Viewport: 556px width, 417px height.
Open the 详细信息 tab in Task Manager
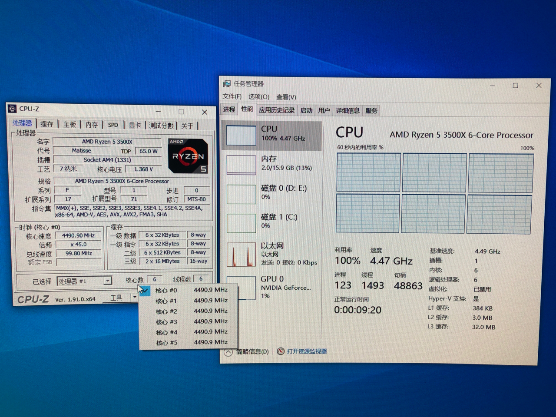tap(347, 110)
